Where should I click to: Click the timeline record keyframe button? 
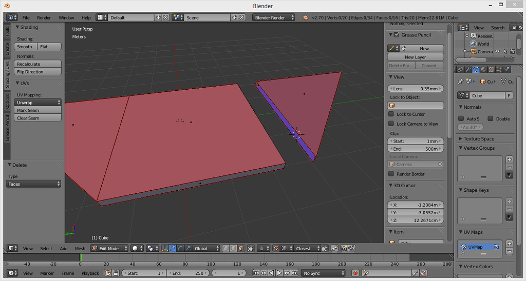[x=355, y=273]
